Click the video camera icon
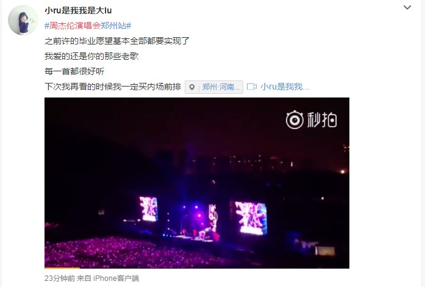 (252, 87)
